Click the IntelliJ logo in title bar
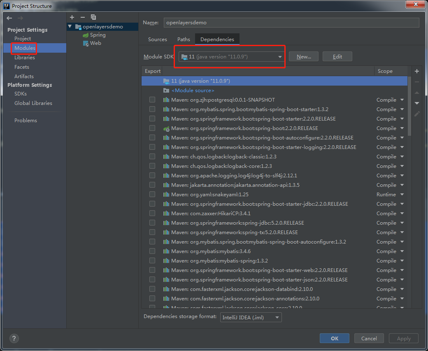This screenshot has height=351, width=428. click(6, 6)
